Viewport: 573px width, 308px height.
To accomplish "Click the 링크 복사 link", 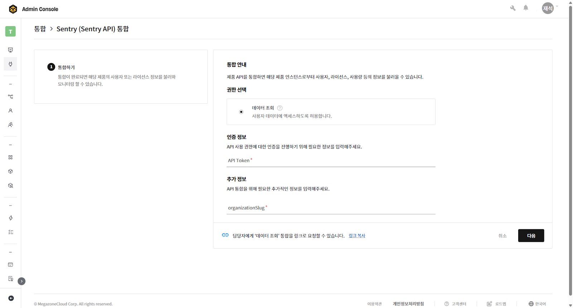I will pyautogui.click(x=357, y=236).
